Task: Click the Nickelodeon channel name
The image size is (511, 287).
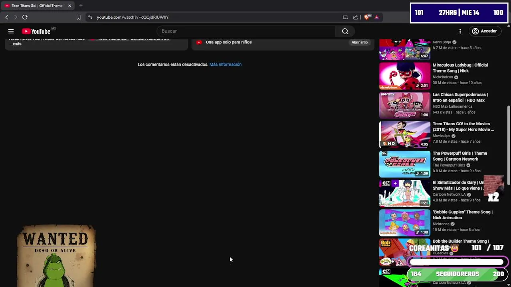Action: [x=443, y=77]
